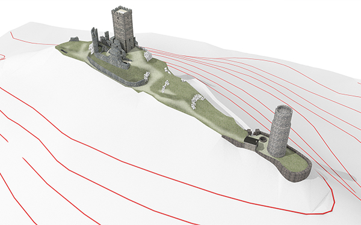This screenshot has width=361, height=225.
Task: Select the black rectangular pit near round tower
Action: pos(251,140)
